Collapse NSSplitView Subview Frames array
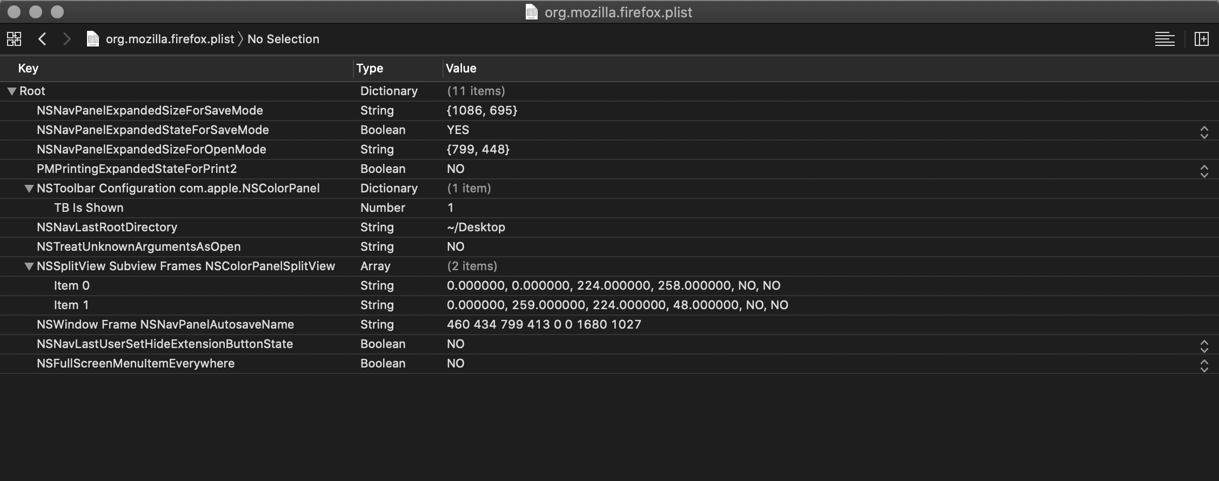 (x=29, y=266)
